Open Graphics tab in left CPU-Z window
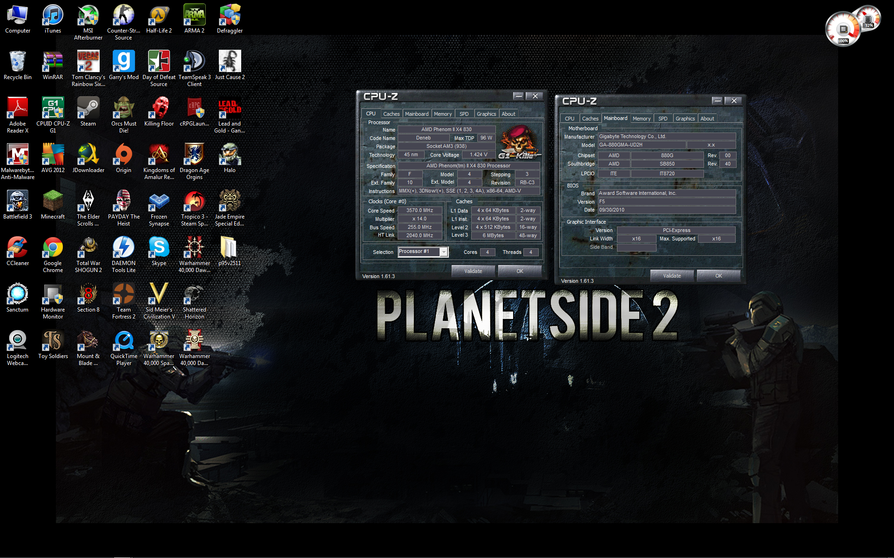The width and height of the screenshot is (894, 558). 487,114
